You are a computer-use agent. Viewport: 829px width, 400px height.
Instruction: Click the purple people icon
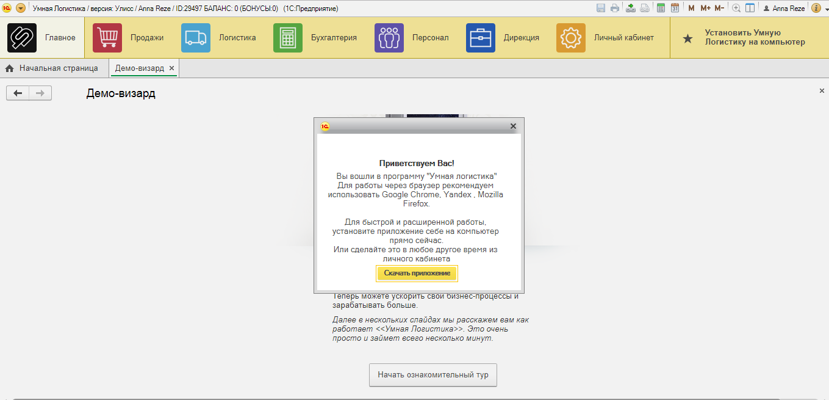(389, 38)
